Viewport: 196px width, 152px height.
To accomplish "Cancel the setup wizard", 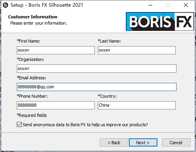I will click(x=176, y=143).
